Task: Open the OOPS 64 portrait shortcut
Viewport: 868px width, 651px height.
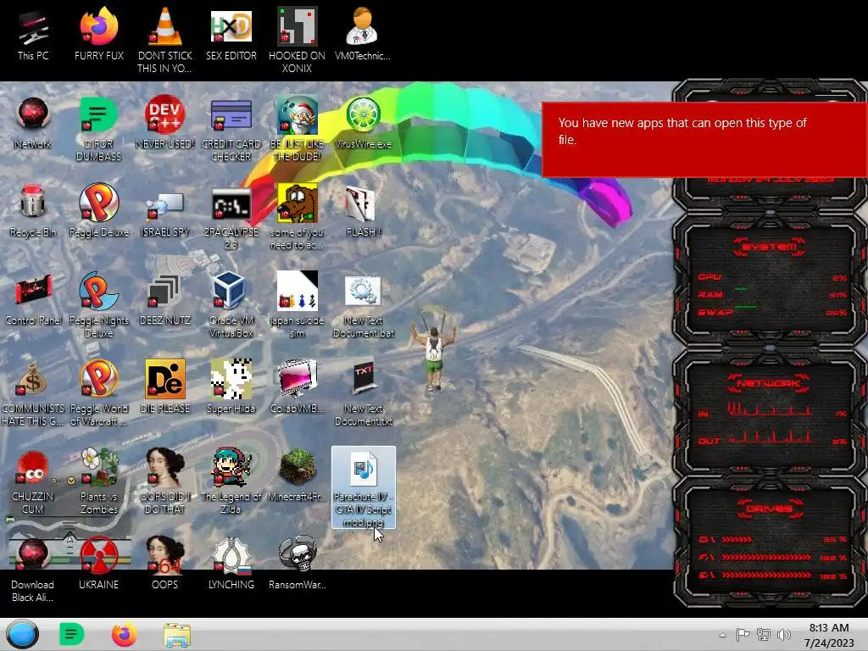Action: 165,563
